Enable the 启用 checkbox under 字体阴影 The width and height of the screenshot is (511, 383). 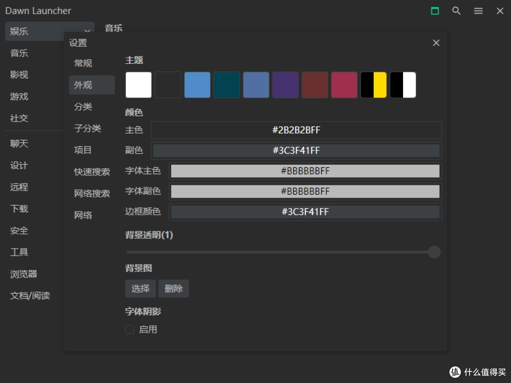130,329
